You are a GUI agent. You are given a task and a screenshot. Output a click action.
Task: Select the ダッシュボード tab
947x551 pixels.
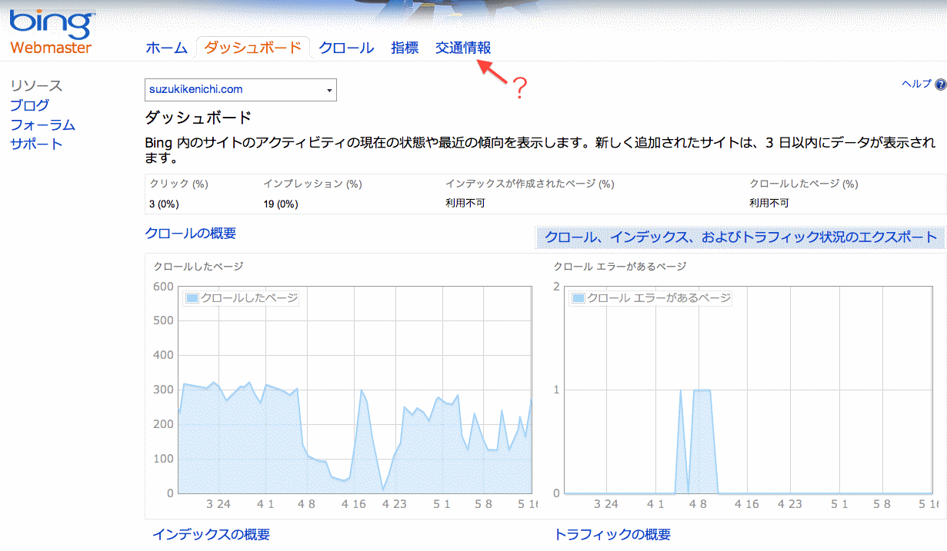[252, 48]
